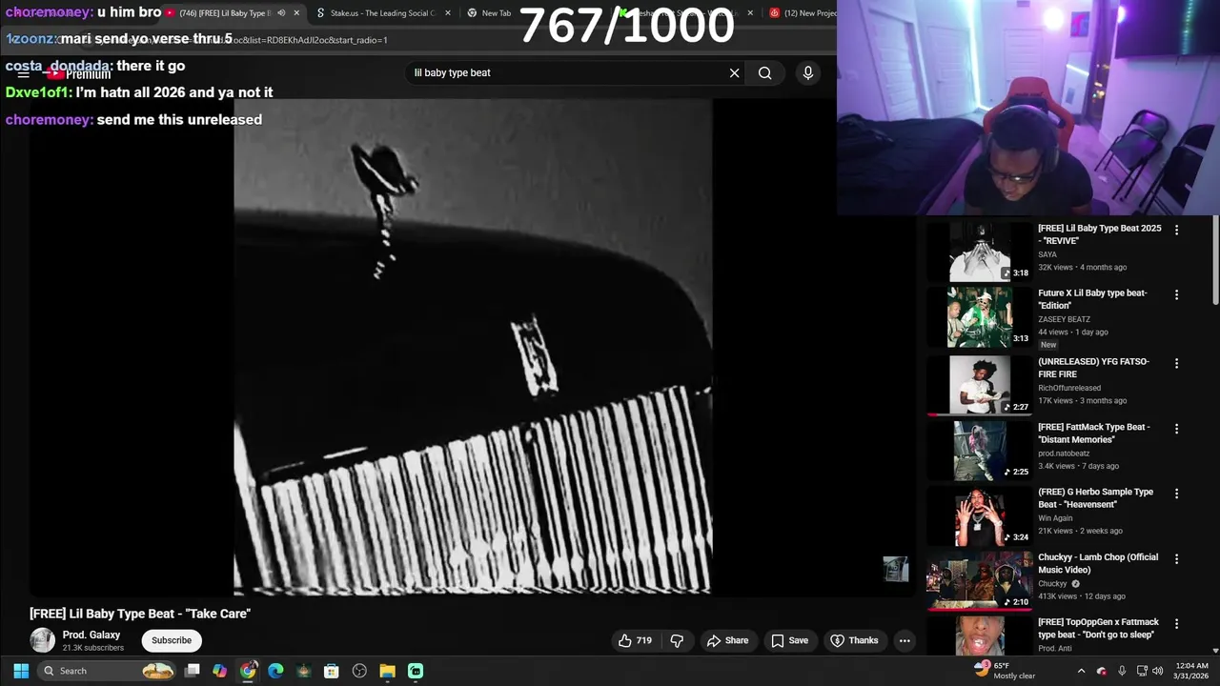
Task: Click the prod.natobeatz channel name
Action: [1064, 454]
